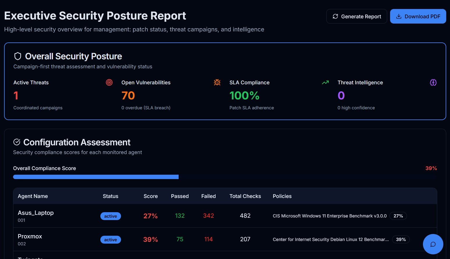
Task: Toggle the active status badge for Proxmox
Action: [111, 240]
